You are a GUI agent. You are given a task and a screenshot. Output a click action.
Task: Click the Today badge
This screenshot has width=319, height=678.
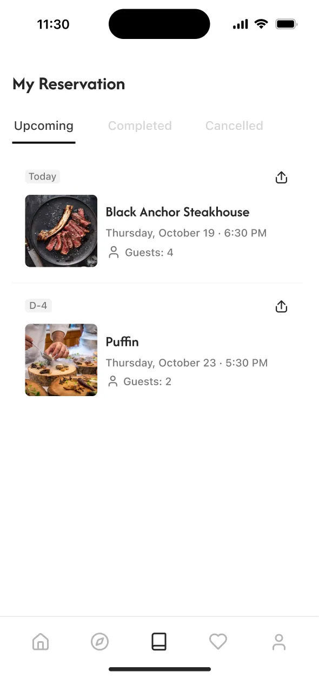tap(42, 176)
